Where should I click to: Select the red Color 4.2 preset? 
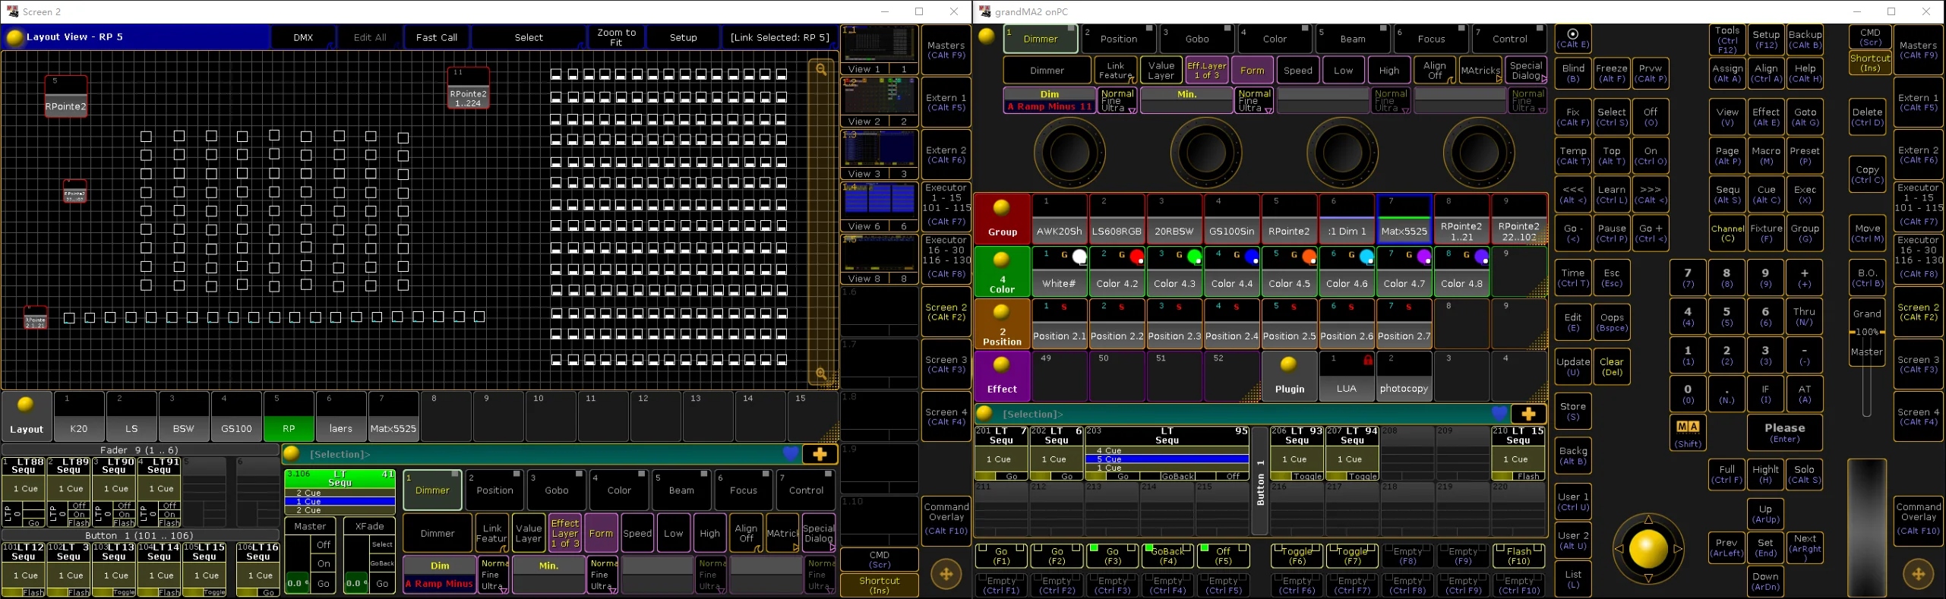[x=1117, y=271]
